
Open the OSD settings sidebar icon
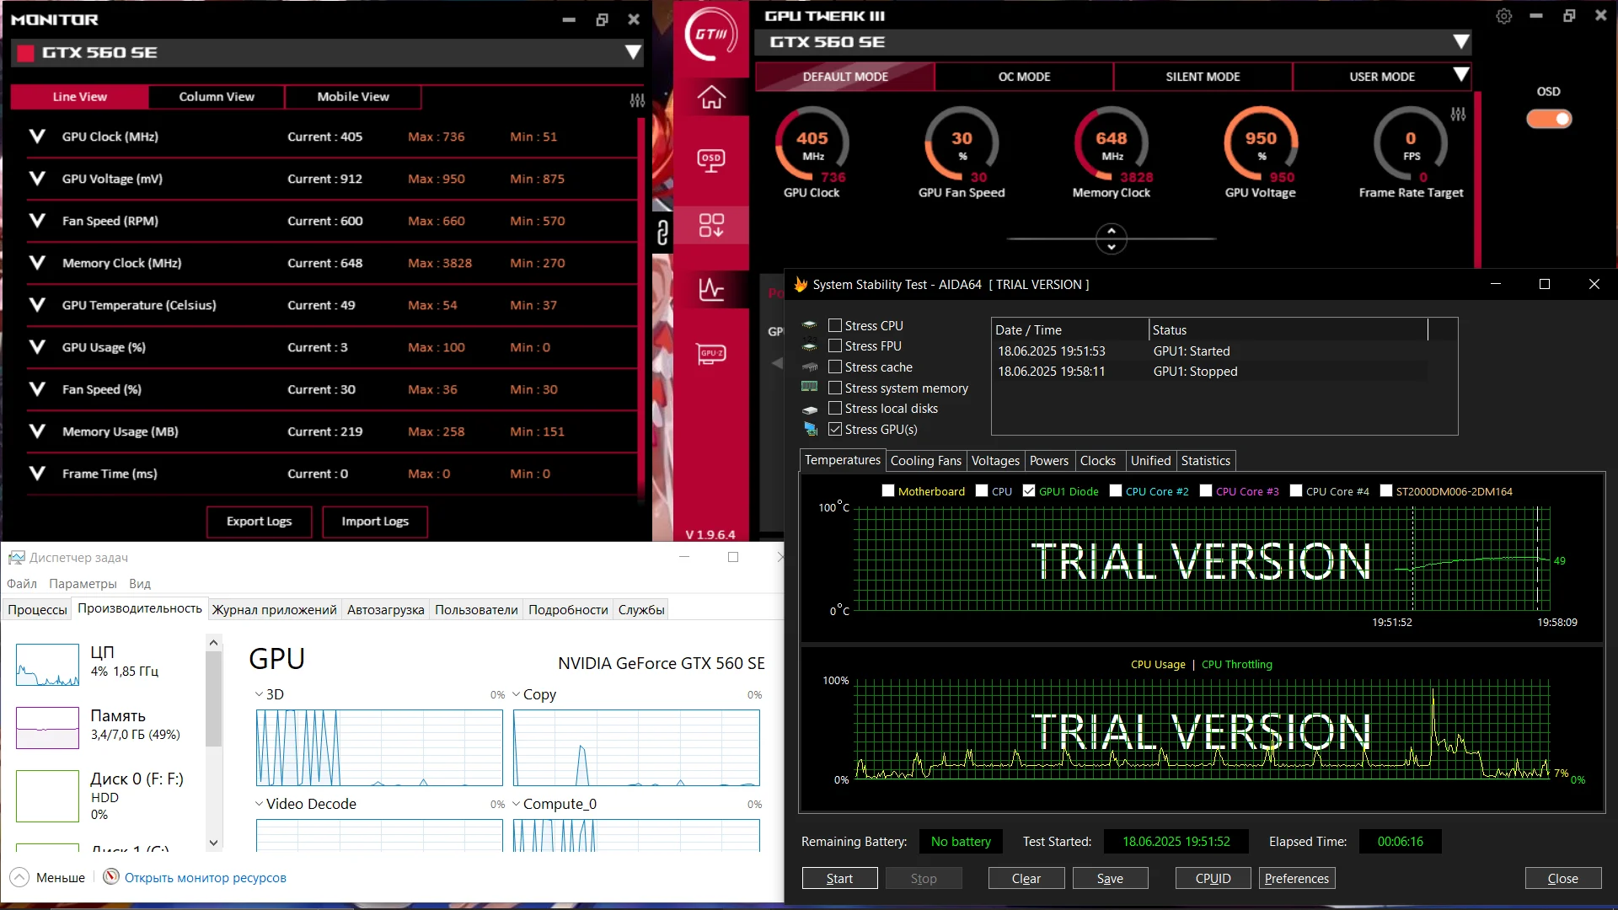click(x=711, y=160)
